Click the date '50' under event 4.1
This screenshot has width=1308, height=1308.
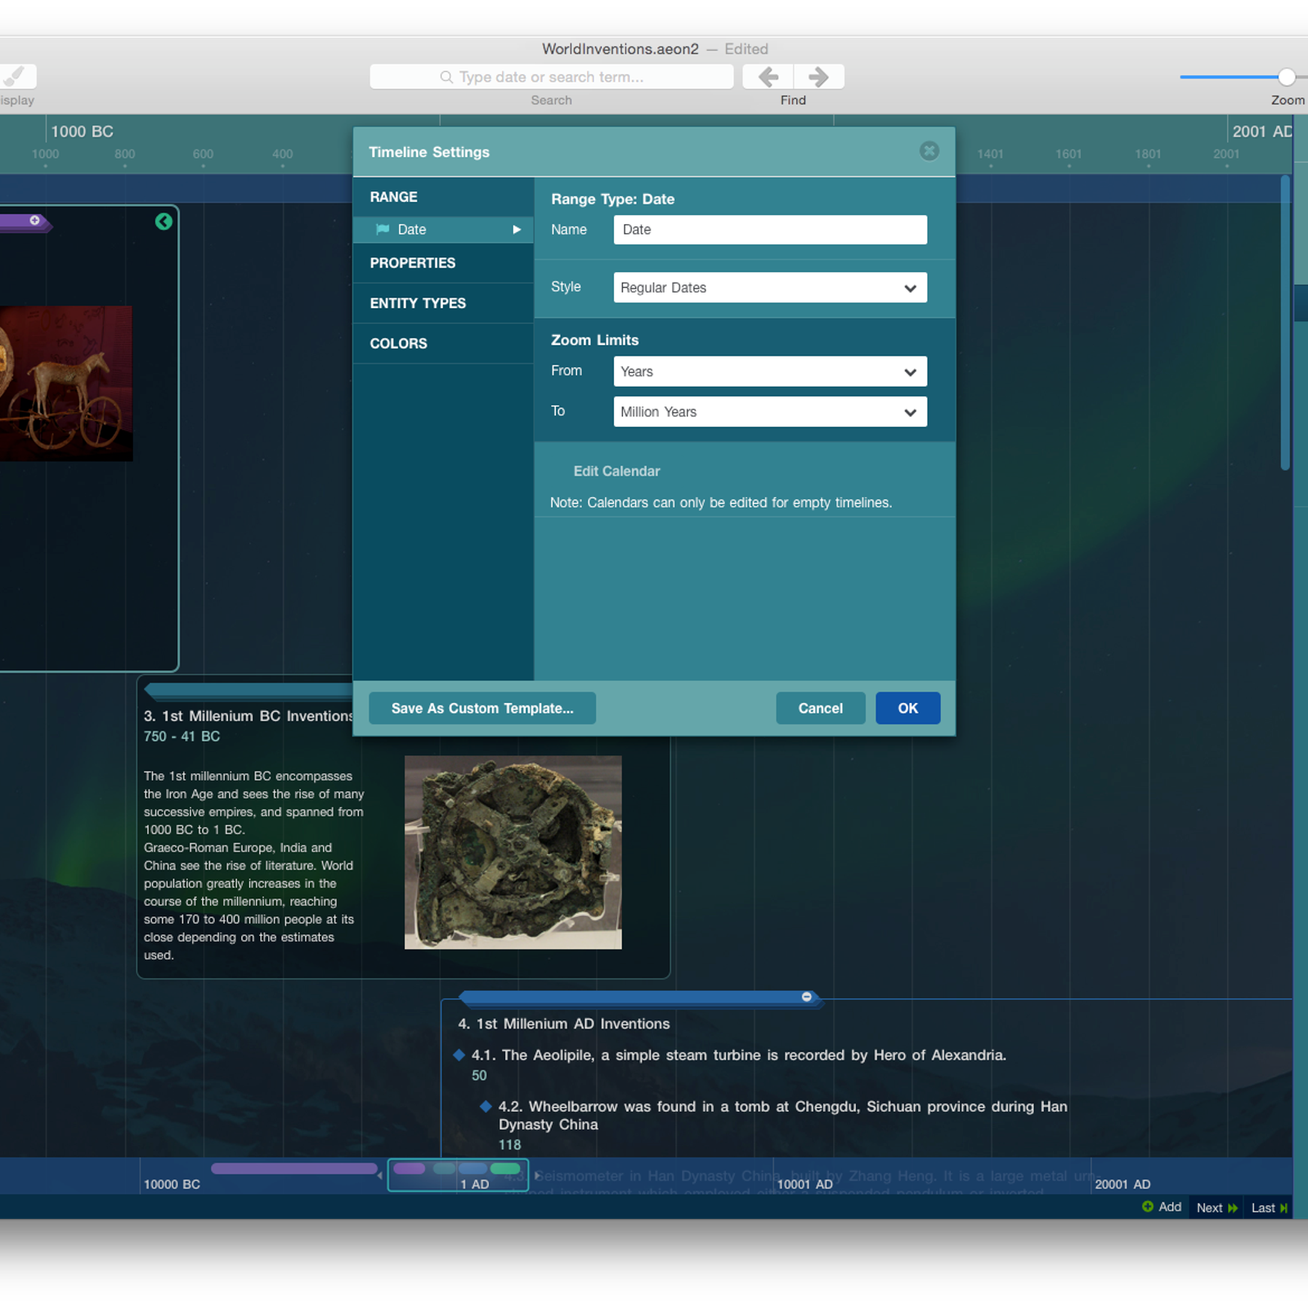point(479,1076)
